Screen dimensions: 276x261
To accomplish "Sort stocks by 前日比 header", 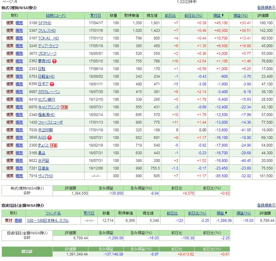I will click(170, 16).
